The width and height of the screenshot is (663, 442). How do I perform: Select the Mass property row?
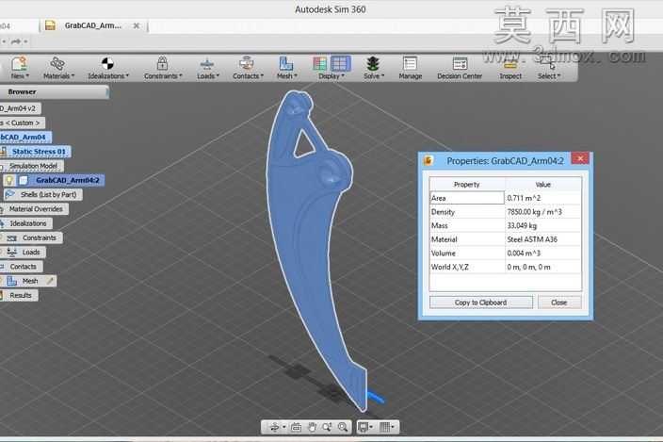pyautogui.click(x=506, y=226)
